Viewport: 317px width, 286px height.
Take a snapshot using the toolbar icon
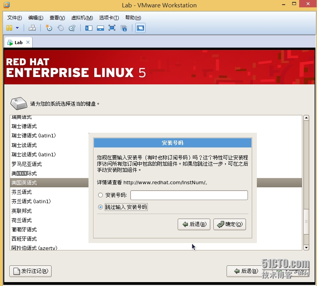[49, 28]
